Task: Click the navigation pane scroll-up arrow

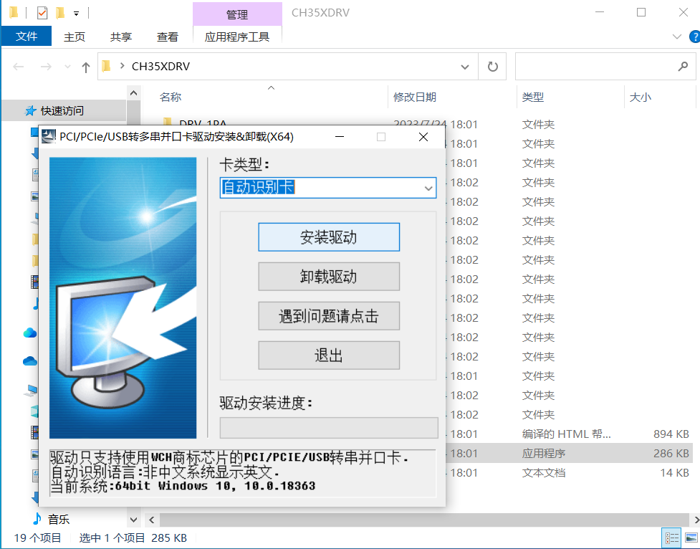Action: [133, 93]
